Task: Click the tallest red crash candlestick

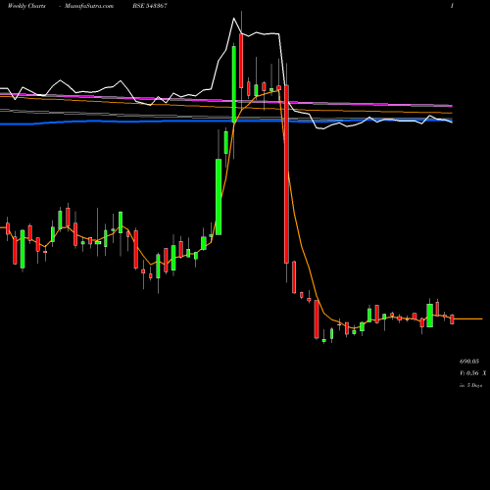Action: coord(286,174)
